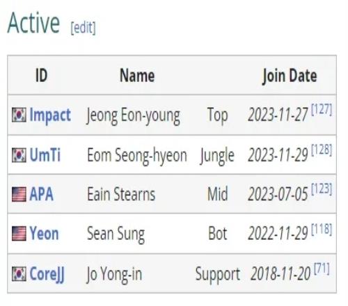Open the APA player page link
Viewport: 348px width, 306px height.
click(x=42, y=194)
